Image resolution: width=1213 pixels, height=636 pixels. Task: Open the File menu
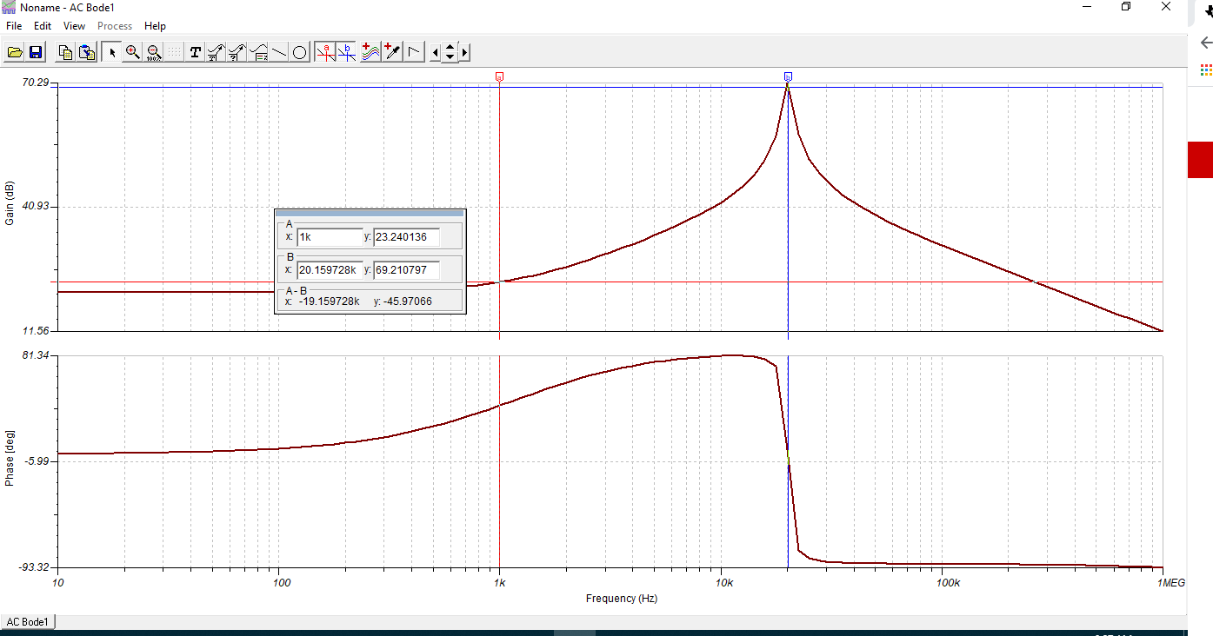pos(14,26)
